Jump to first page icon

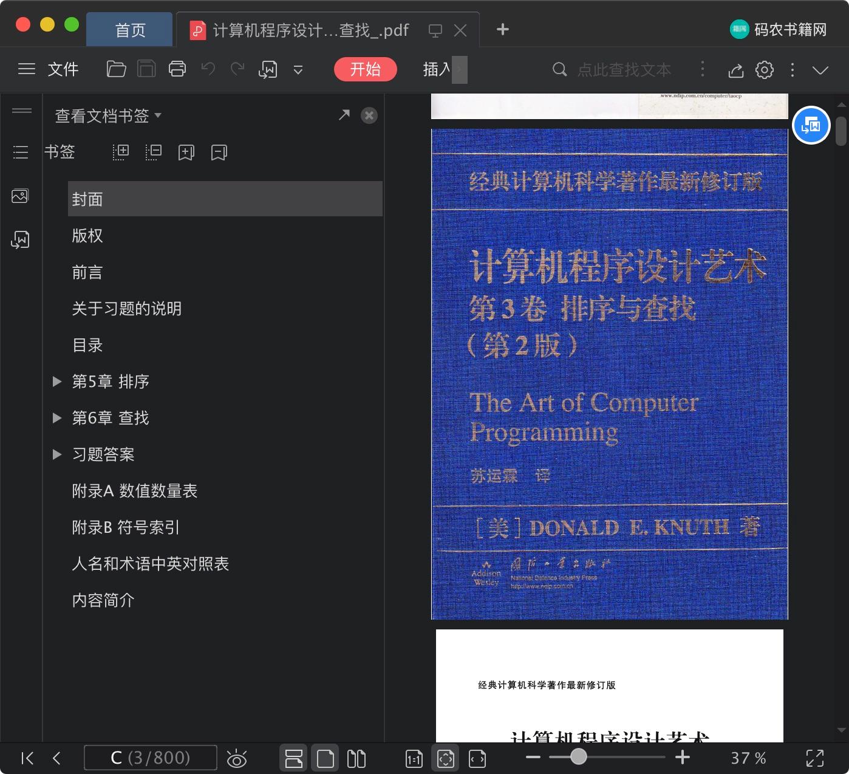27,758
